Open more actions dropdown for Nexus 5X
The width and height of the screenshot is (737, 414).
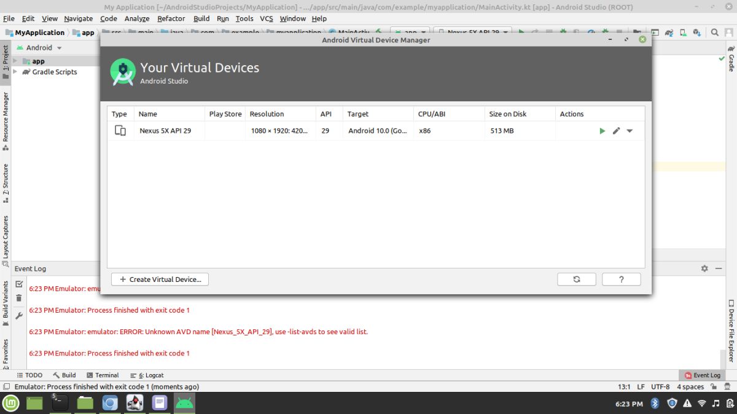coord(630,131)
